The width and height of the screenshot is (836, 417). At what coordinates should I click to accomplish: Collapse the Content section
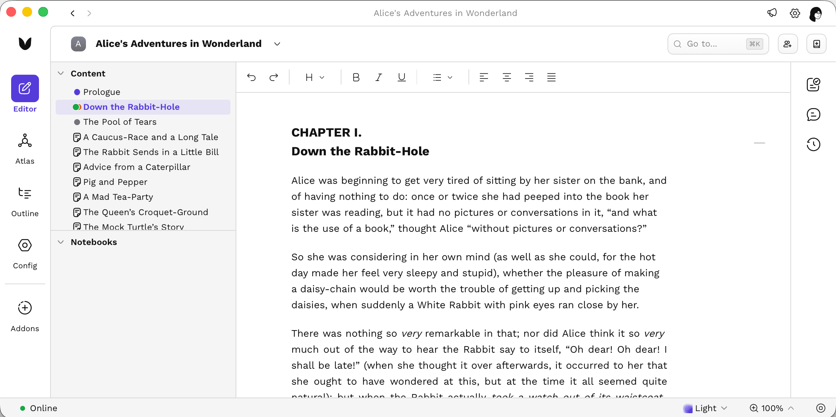pyautogui.click(x=61, y=73)
